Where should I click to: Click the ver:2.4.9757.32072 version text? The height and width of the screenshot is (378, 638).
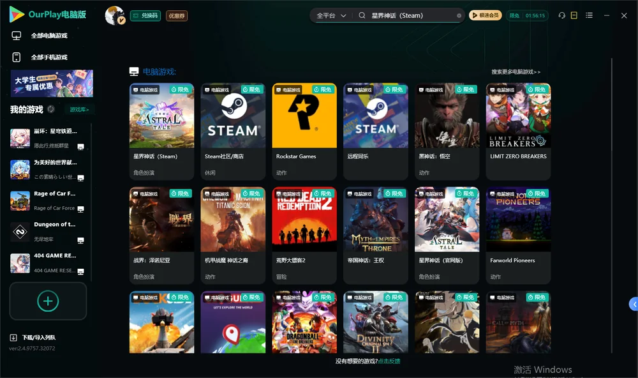pos(32,348)
